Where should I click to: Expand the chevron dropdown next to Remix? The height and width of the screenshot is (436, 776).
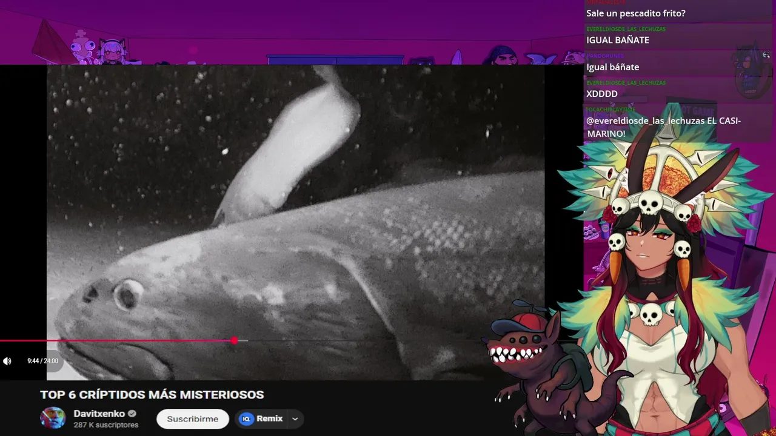[x=295, y=418]
